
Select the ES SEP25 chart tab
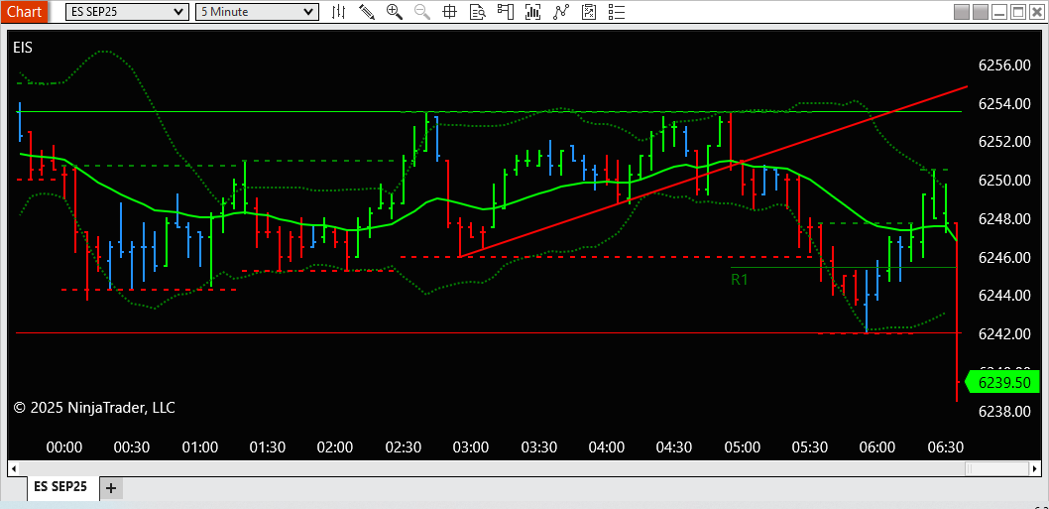(x=60, y=487)
